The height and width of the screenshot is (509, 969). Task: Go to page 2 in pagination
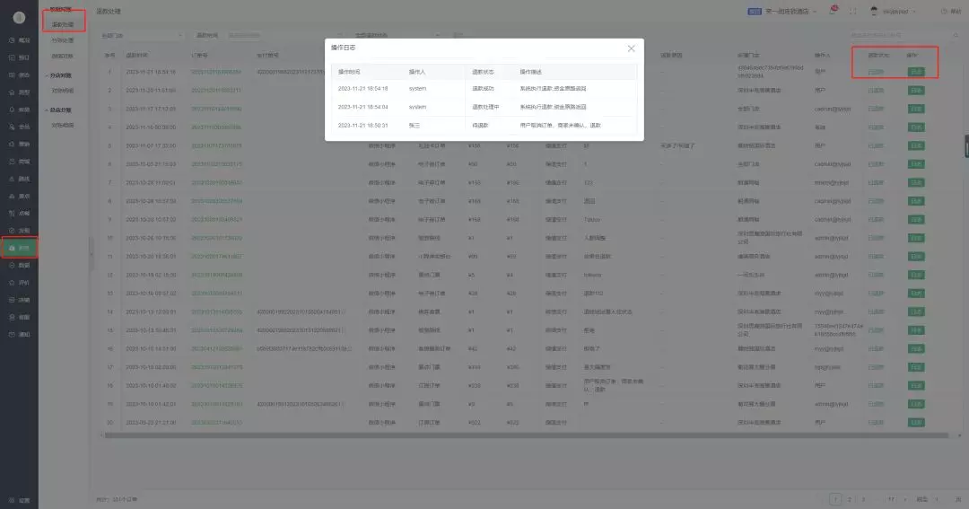click(849, 499)
